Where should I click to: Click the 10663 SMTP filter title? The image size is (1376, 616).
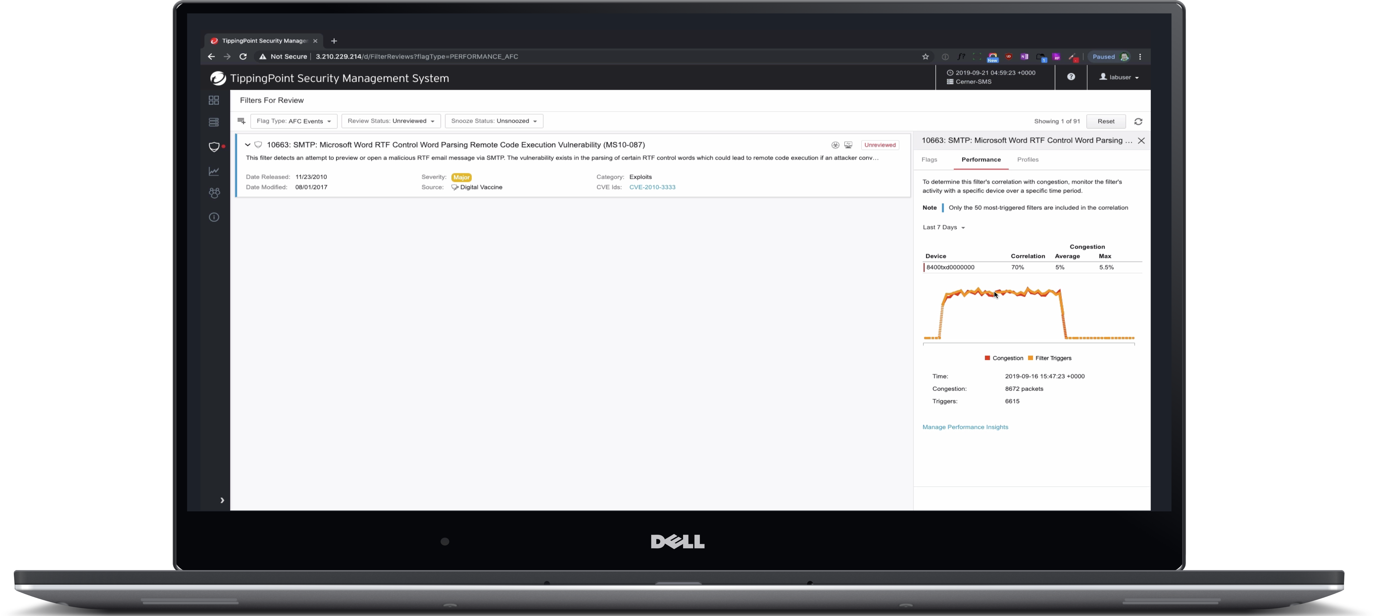(456, 145)
